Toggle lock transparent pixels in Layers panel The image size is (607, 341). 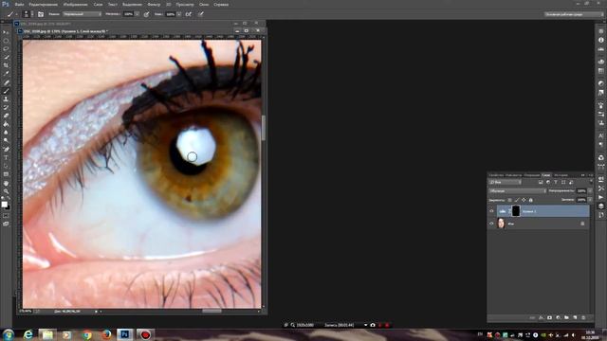click(x=510, y=200)
